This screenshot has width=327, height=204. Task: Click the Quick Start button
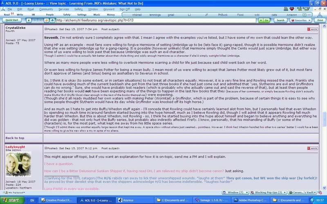11,20
